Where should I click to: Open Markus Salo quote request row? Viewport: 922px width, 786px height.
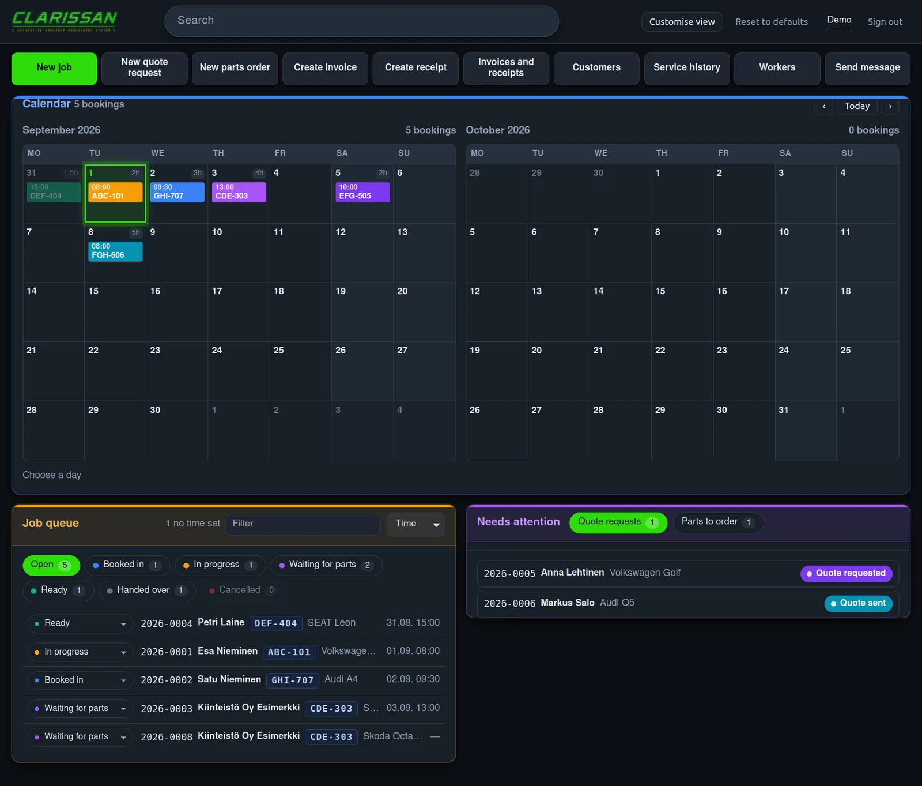tap(688, 603)
